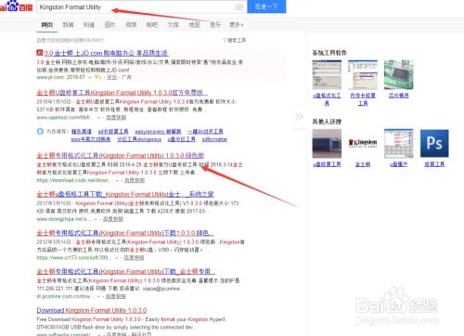Click the 内存卡修复工具 thumbnail
The height and width of the screenshot is (336, 464).
click(x=363, y=74)
